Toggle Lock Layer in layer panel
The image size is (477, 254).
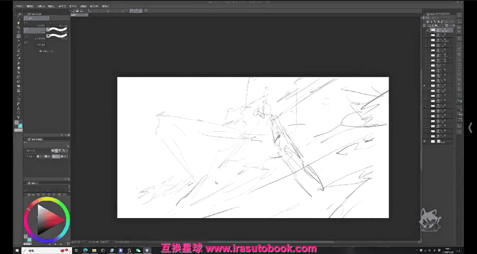coord(439,21)
